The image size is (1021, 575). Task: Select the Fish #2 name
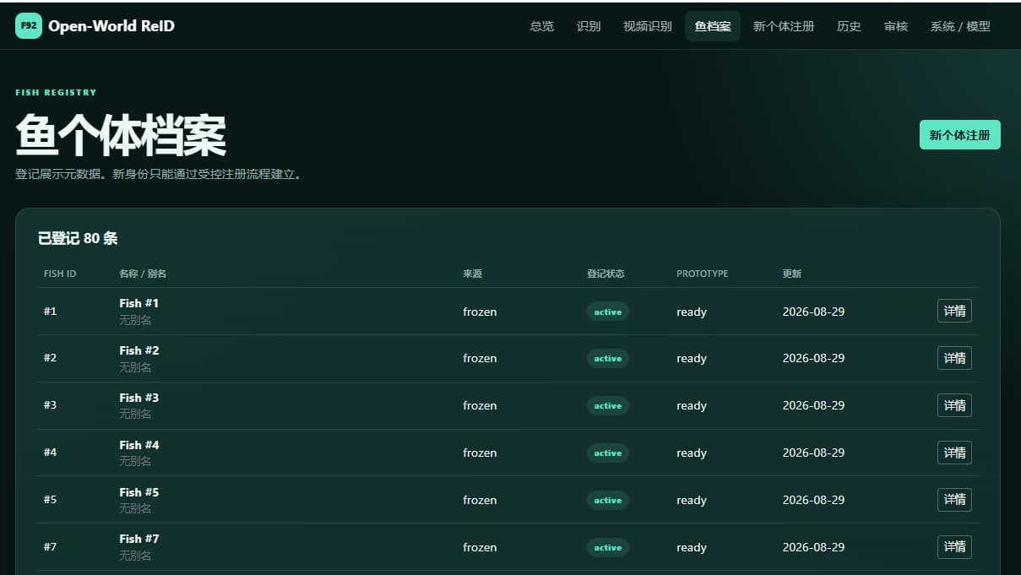point(138,350)
